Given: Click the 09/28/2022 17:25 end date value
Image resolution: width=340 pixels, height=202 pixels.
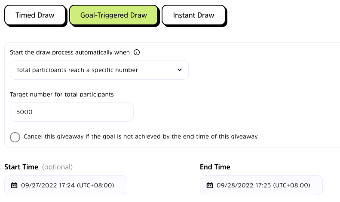Looking at the screenshot, I should point(243,186).
